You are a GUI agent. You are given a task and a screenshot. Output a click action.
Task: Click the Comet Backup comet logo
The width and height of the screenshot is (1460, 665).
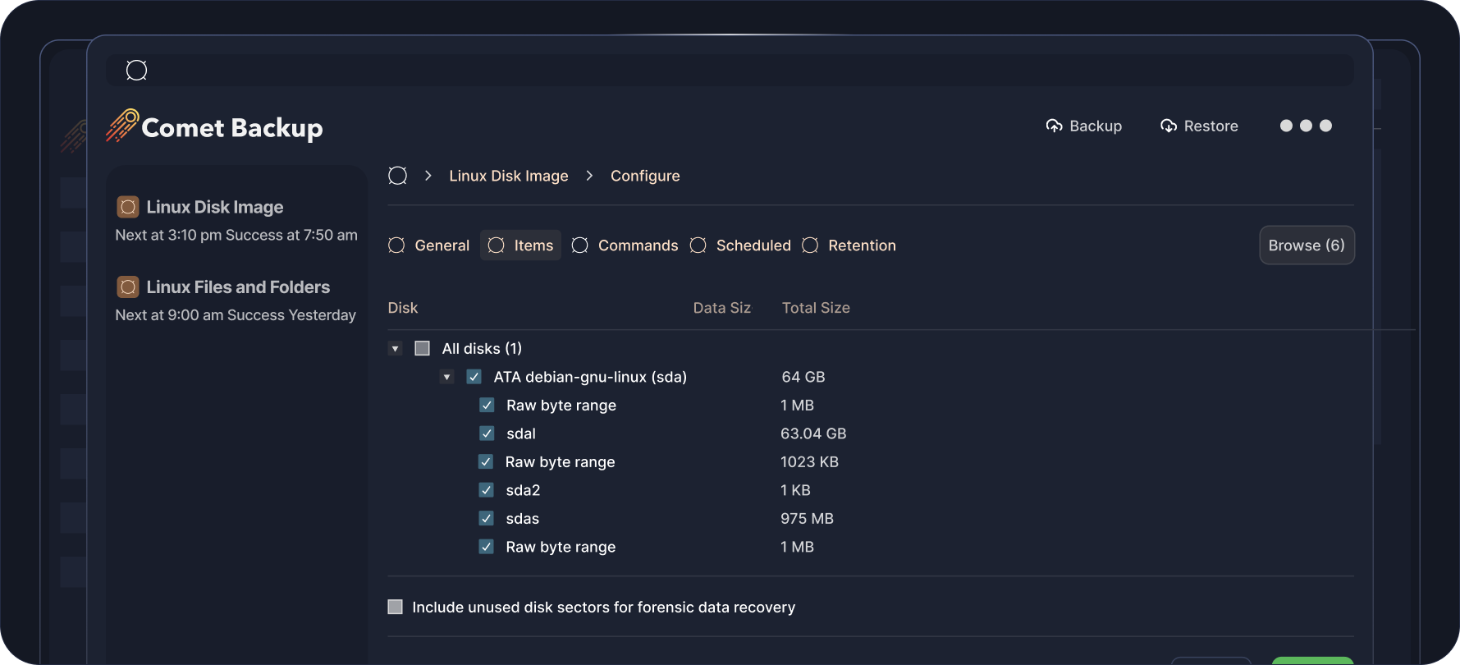pos(122,126)
